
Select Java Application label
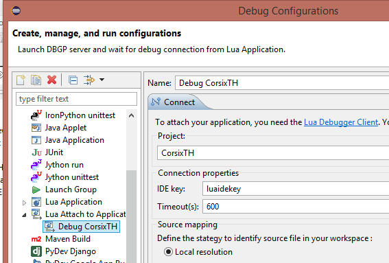point(74,140)
